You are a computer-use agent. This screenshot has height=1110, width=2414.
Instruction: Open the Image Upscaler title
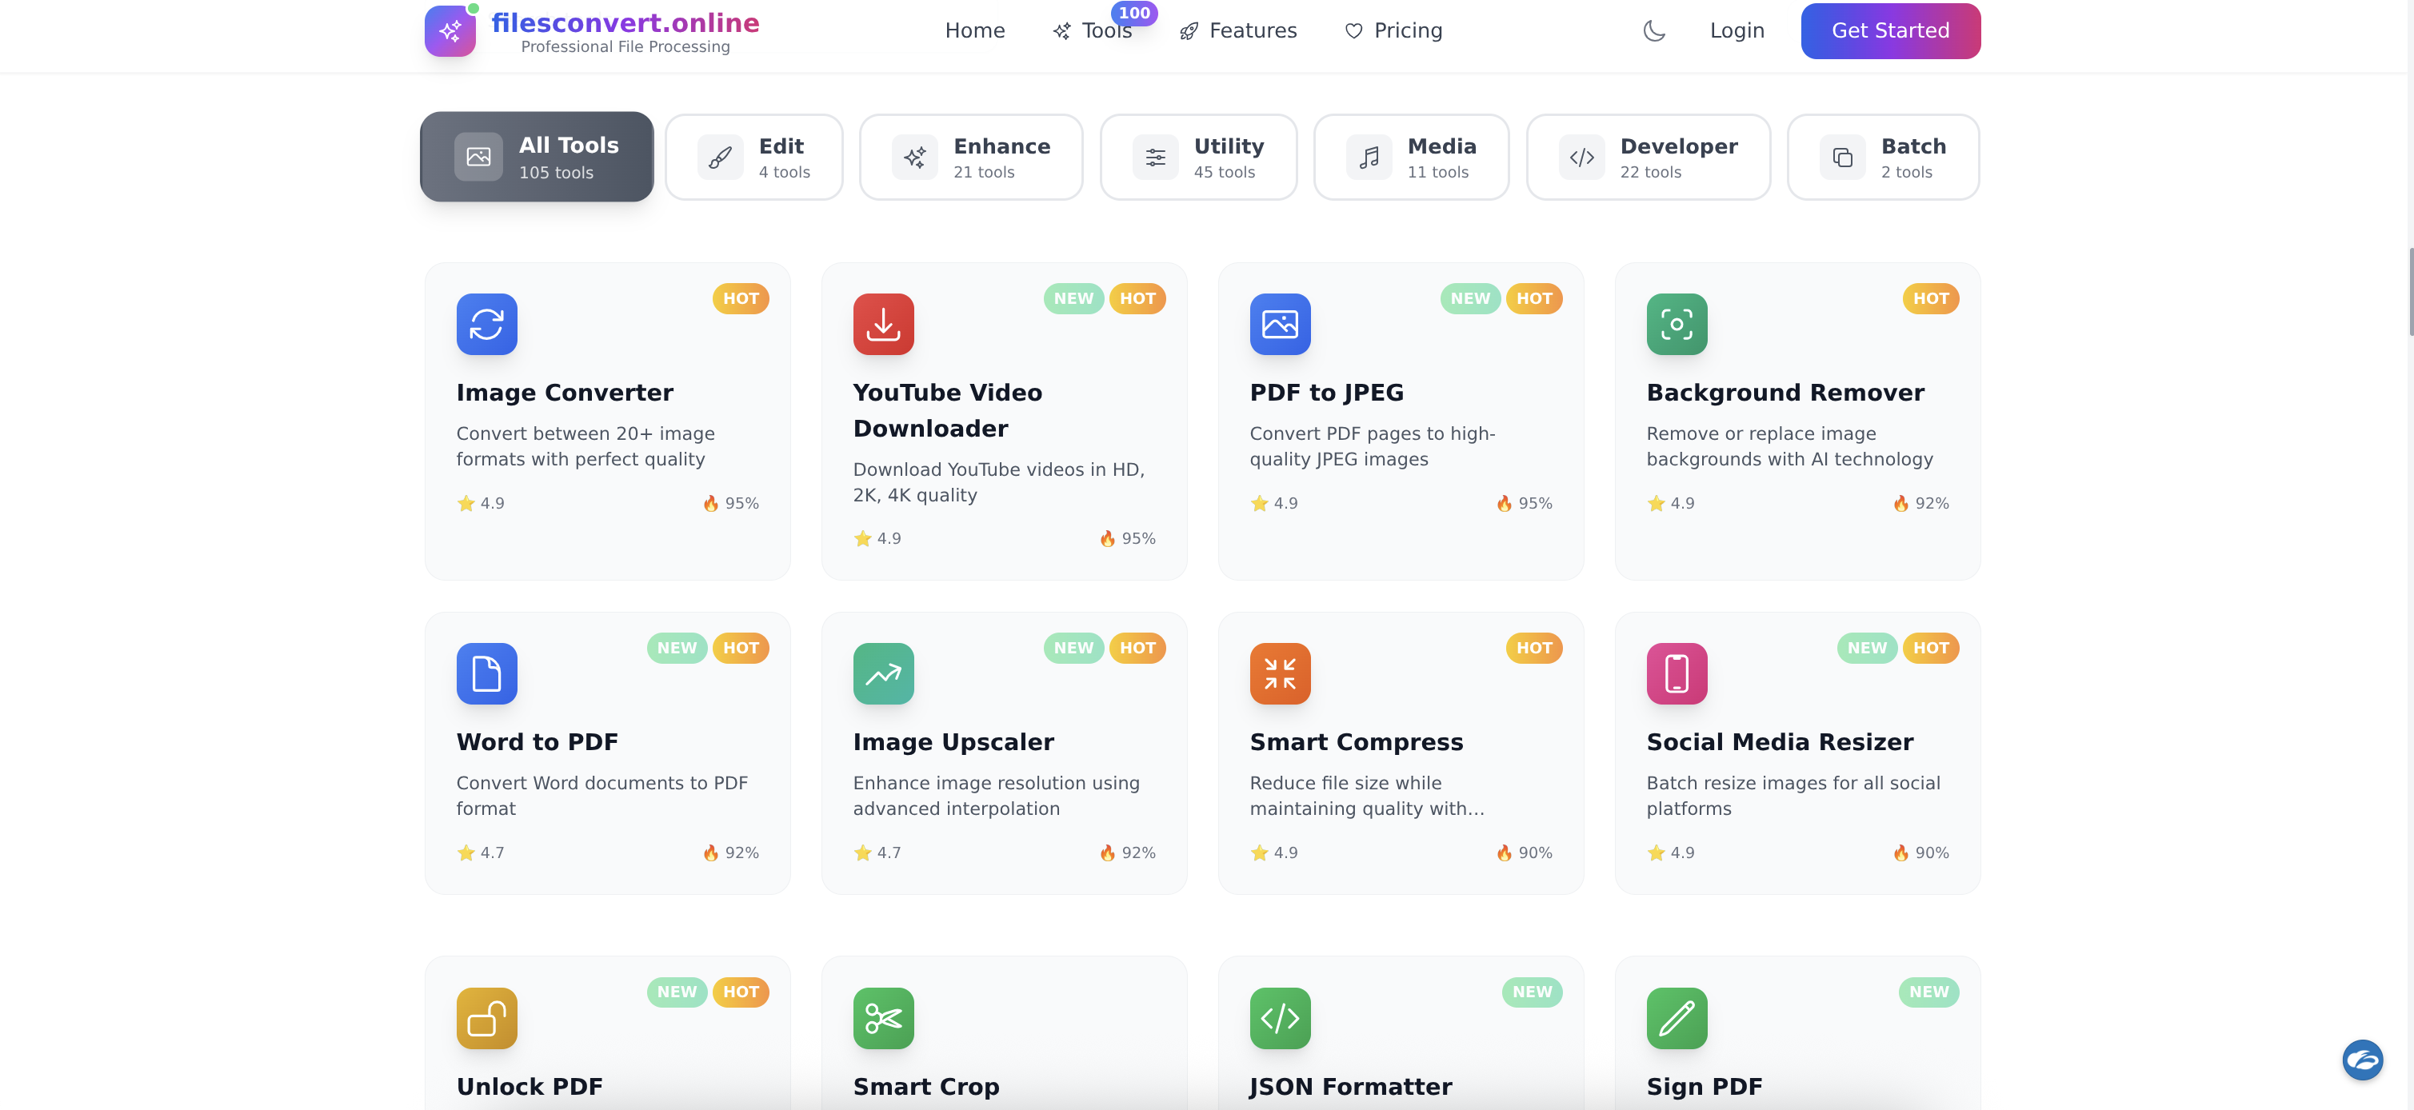pos(953,742)
